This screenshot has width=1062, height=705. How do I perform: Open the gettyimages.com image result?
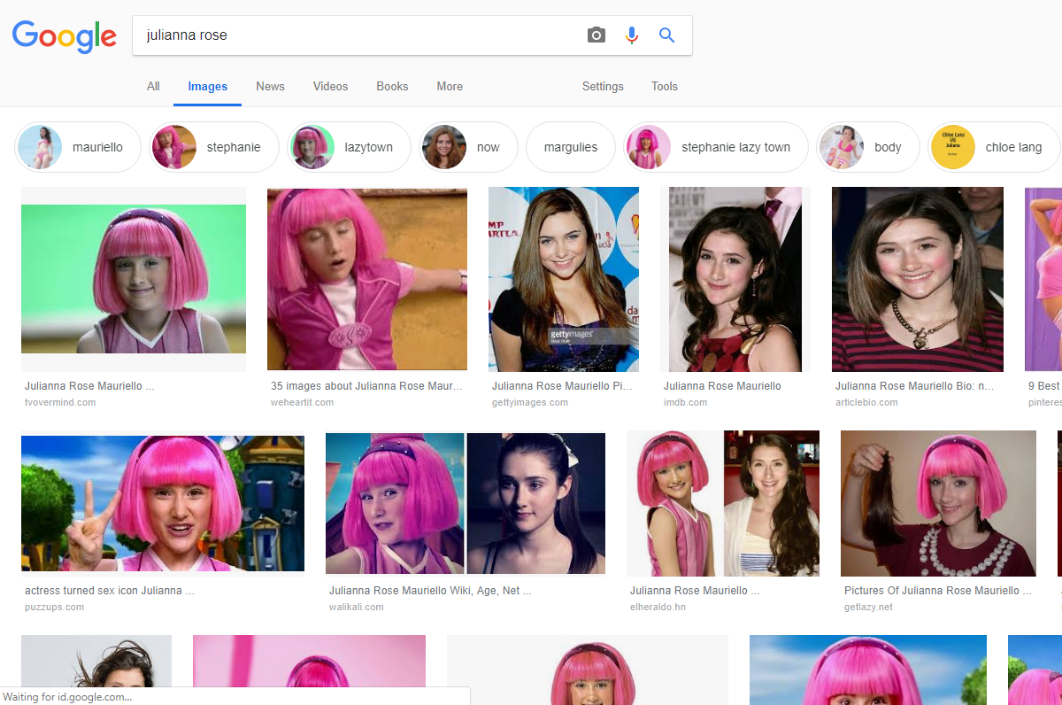click(x=563, y=278)
